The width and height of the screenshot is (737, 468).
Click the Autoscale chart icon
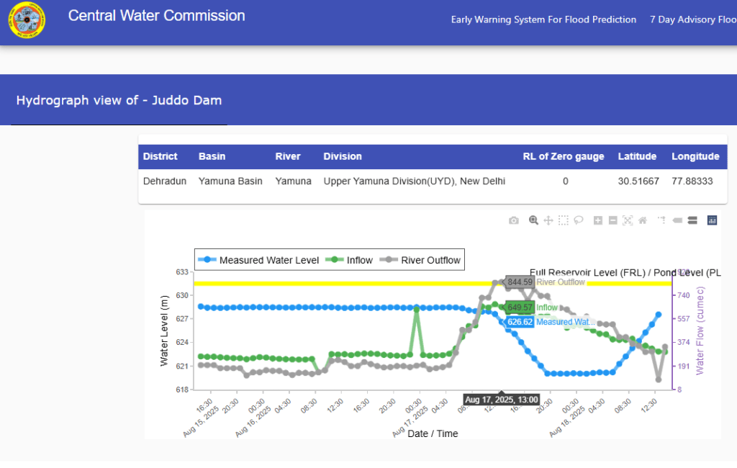[x=628, y=220]
